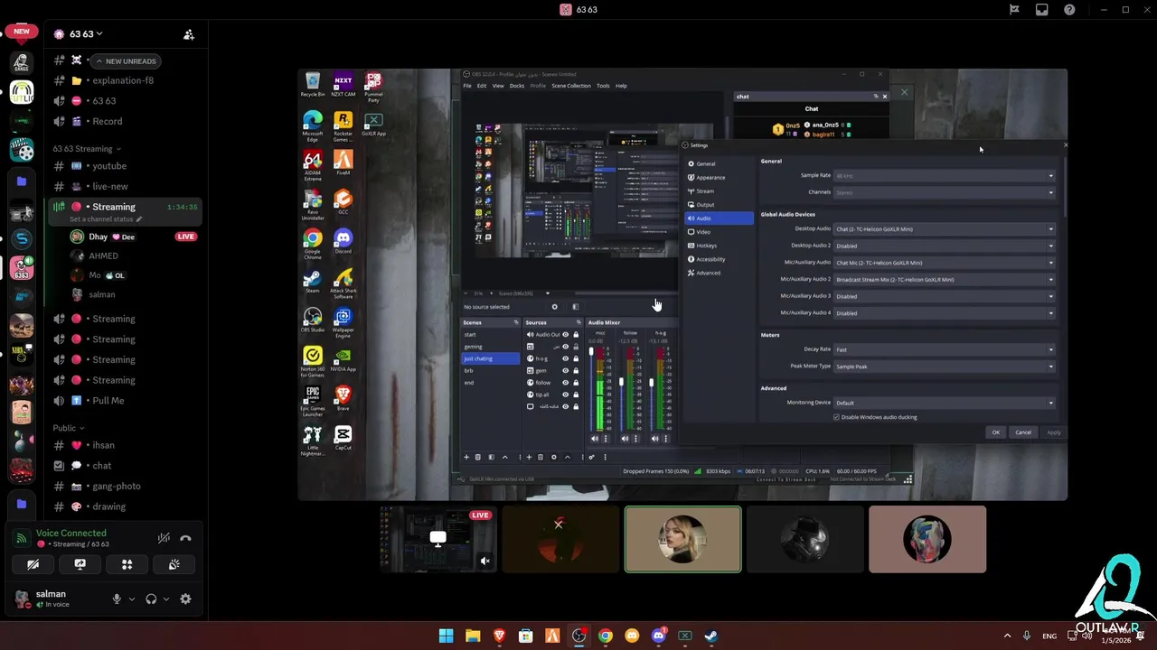Open the Inbox icon in title bar
Screen dimensions: 1157x650
coord(1042,10)
